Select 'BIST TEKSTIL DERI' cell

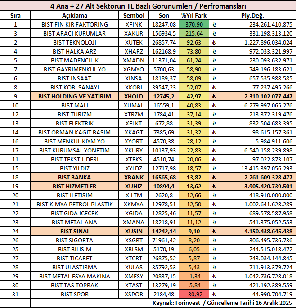75,159
